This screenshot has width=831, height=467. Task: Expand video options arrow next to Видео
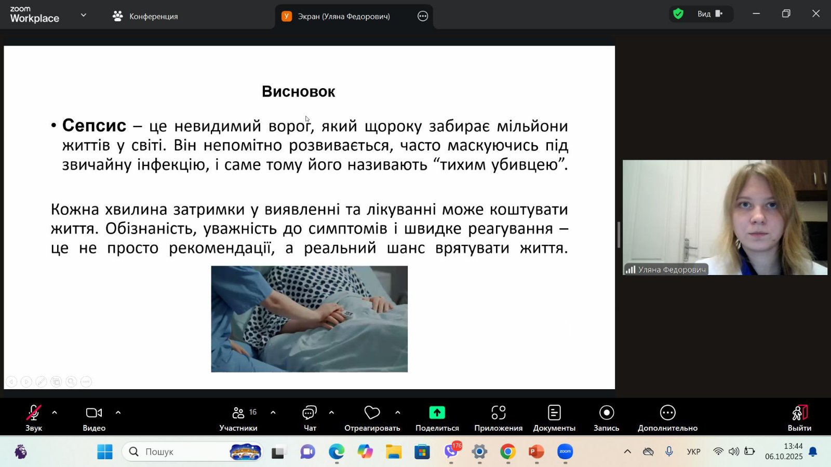click(x=118, y=413)
